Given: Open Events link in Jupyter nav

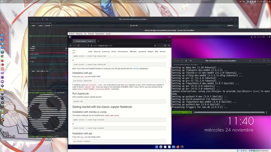Looking at the screenshot, I should tap(114, 52).
